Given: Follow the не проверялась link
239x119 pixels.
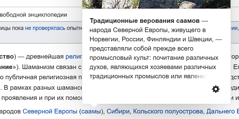Looking at the screenshot, I should [x=45, y=28].
